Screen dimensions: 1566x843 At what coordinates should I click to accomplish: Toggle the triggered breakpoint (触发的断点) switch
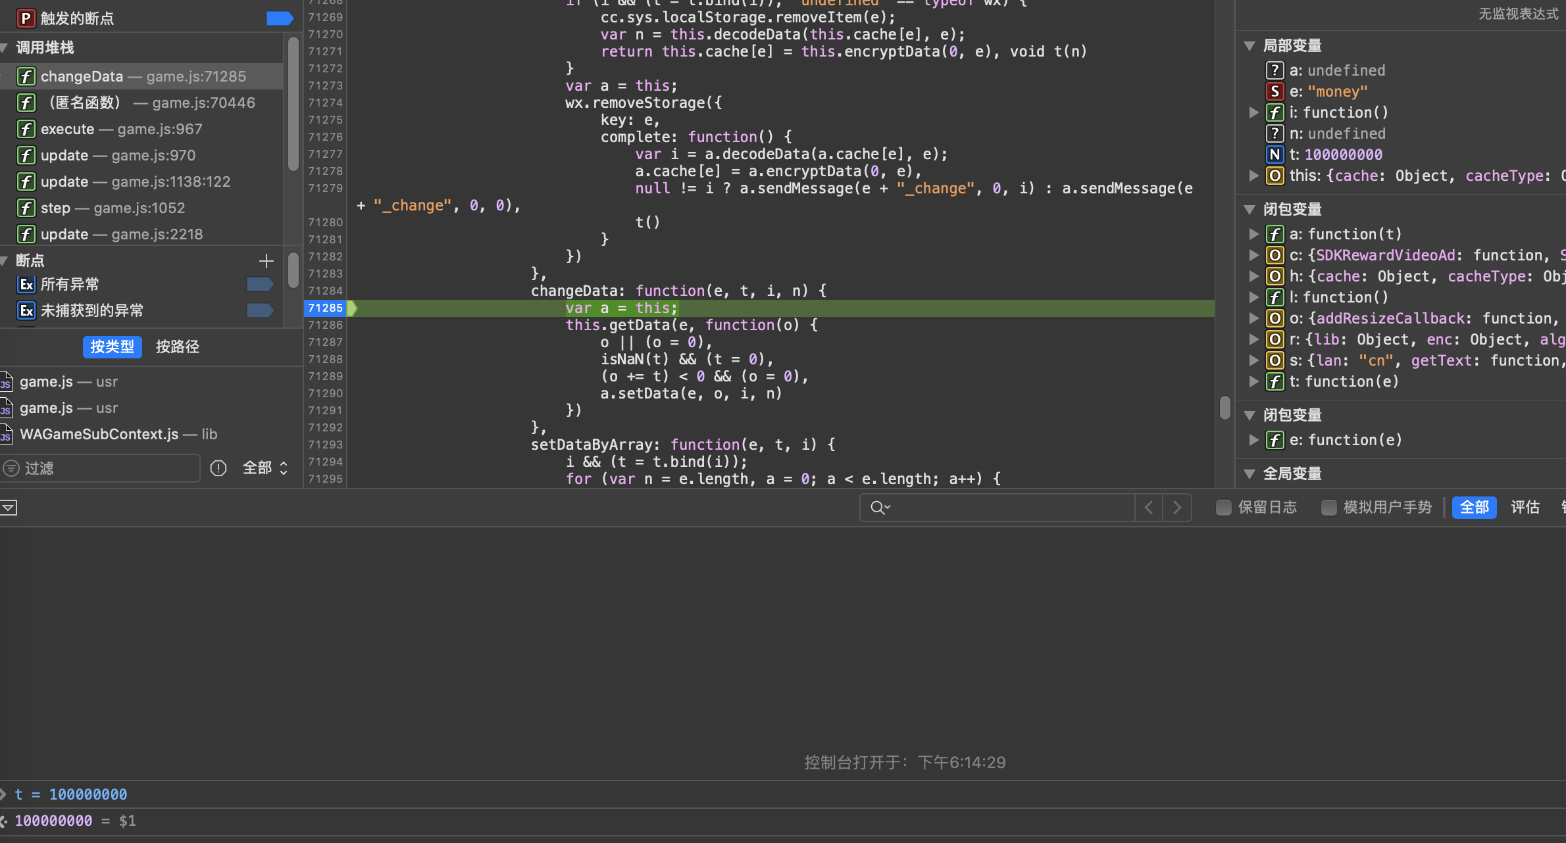pos(280,18)
